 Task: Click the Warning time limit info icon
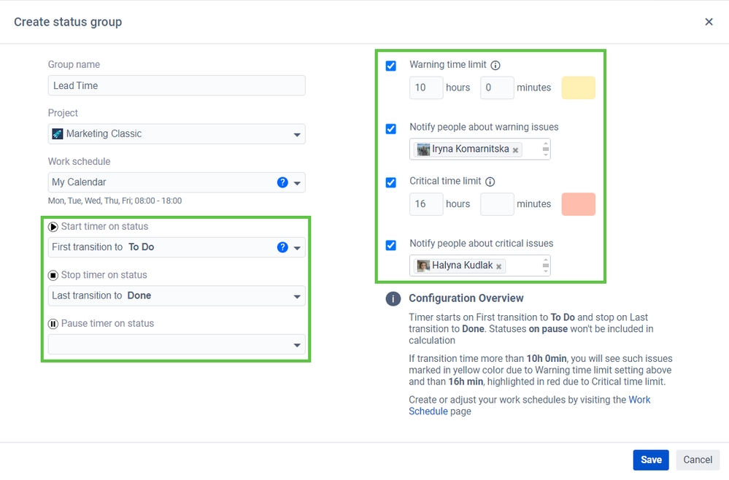(495, 66)
